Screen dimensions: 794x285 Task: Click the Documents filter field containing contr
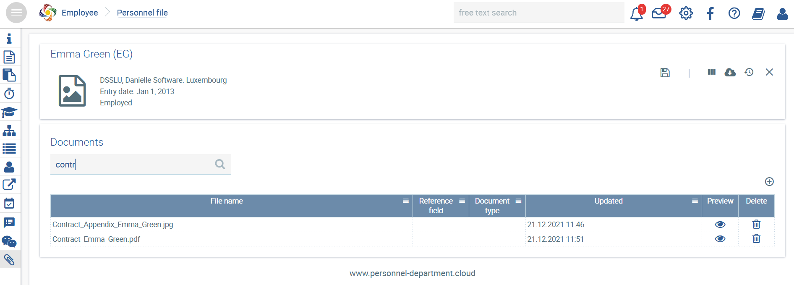pos(141,164)
